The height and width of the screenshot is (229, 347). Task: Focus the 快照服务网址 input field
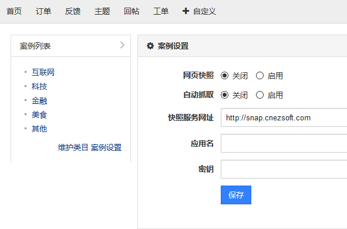(284, 117)
